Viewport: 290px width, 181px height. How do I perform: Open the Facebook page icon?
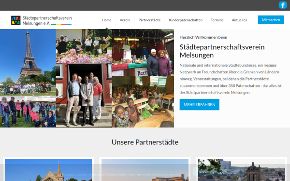click(x=283, y=5)
